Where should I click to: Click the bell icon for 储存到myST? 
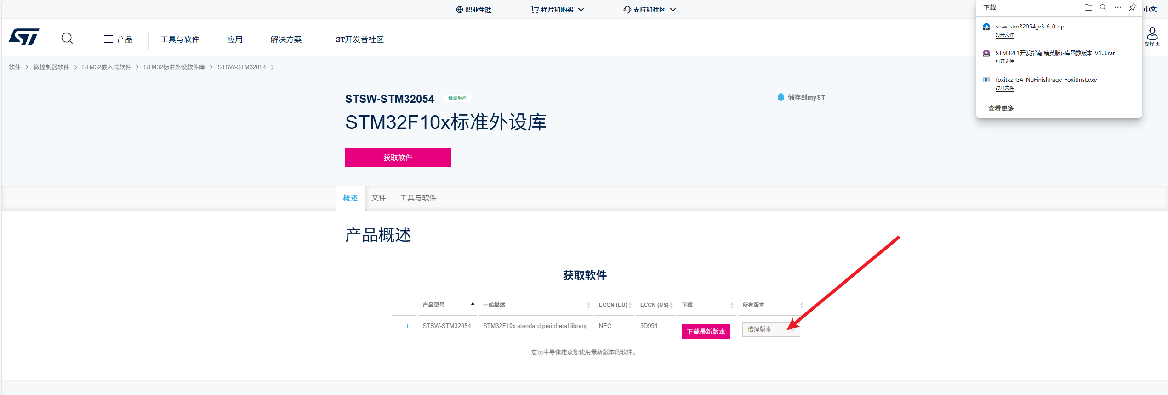[781, 97]
